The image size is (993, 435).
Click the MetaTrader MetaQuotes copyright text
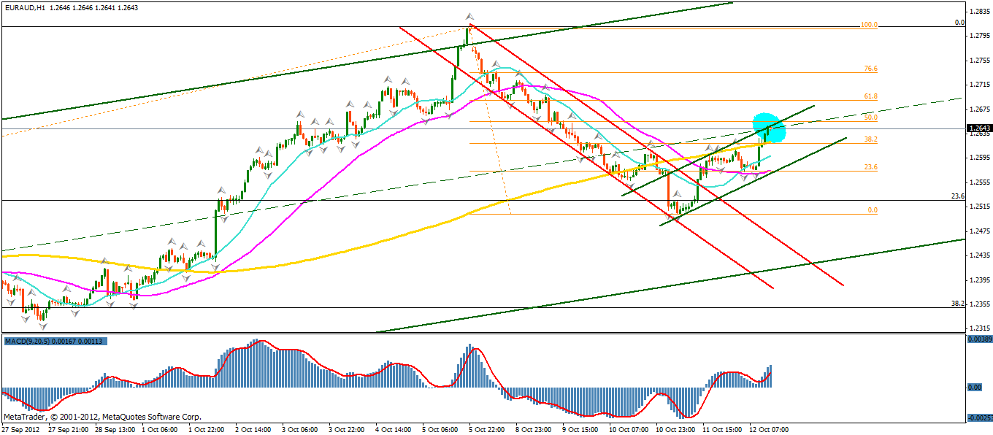pyautogui.click(x=102, y=417)
